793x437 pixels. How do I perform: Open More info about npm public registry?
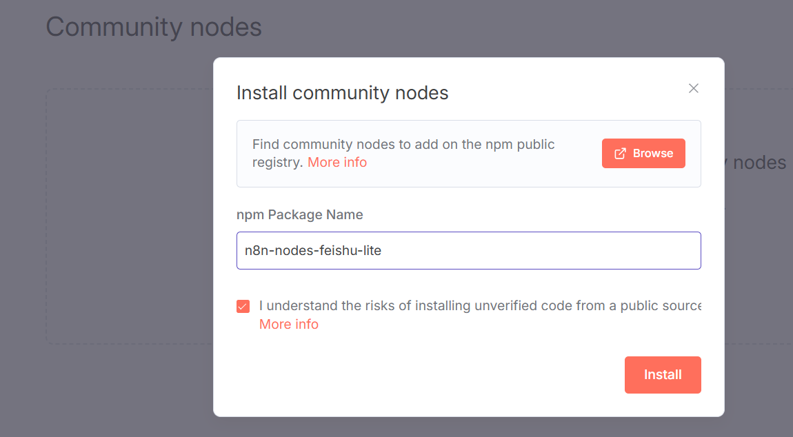point(337,163)
